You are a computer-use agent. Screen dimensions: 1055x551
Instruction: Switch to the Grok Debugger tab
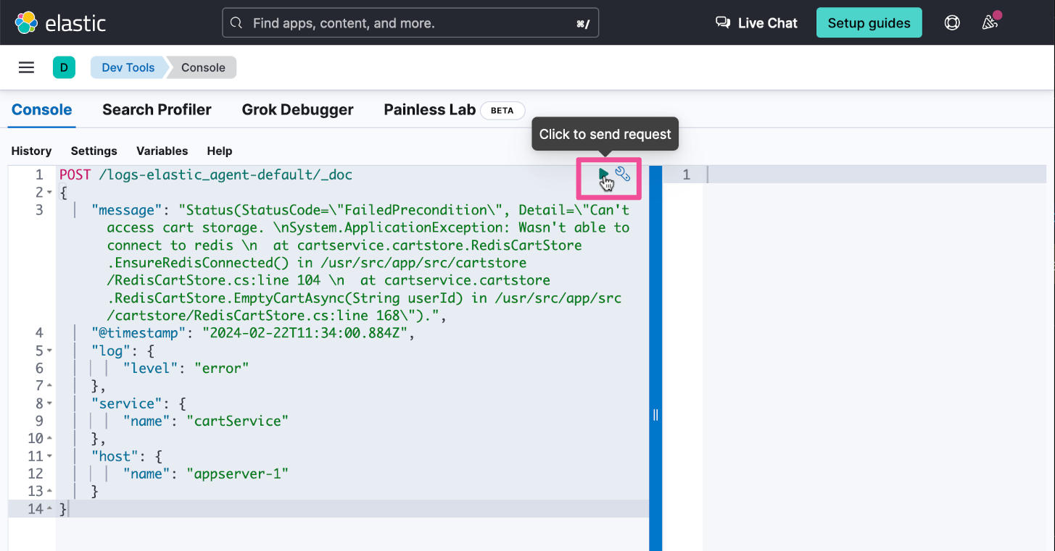(x=297, y=110)
